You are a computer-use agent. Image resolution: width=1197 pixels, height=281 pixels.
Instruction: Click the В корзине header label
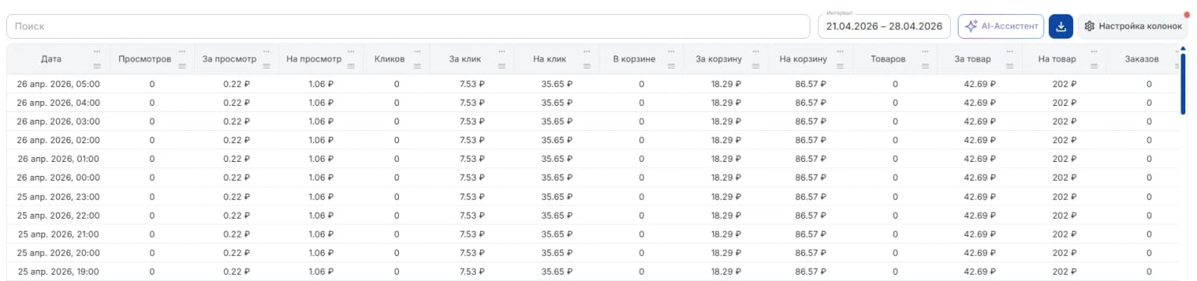click(x=634, y=58)
